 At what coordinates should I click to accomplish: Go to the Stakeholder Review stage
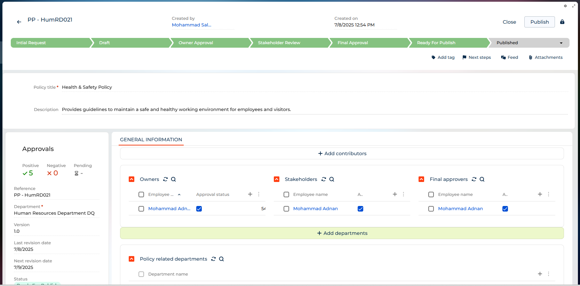coord(279,43)
